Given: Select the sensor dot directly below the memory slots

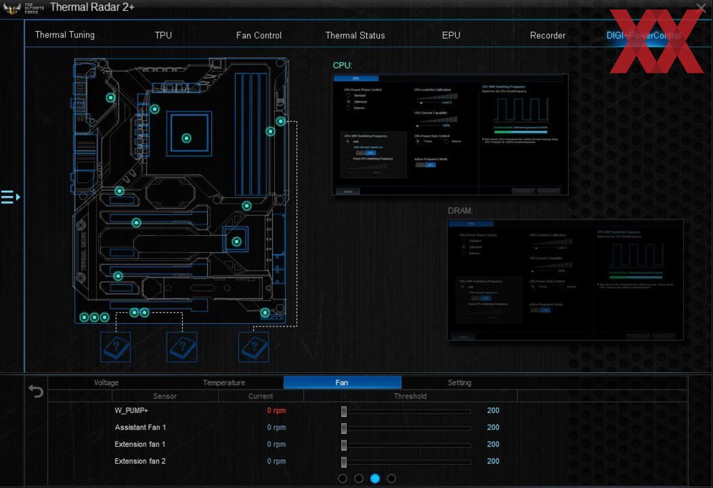Looking at the screenshot, I should point(247,206).
